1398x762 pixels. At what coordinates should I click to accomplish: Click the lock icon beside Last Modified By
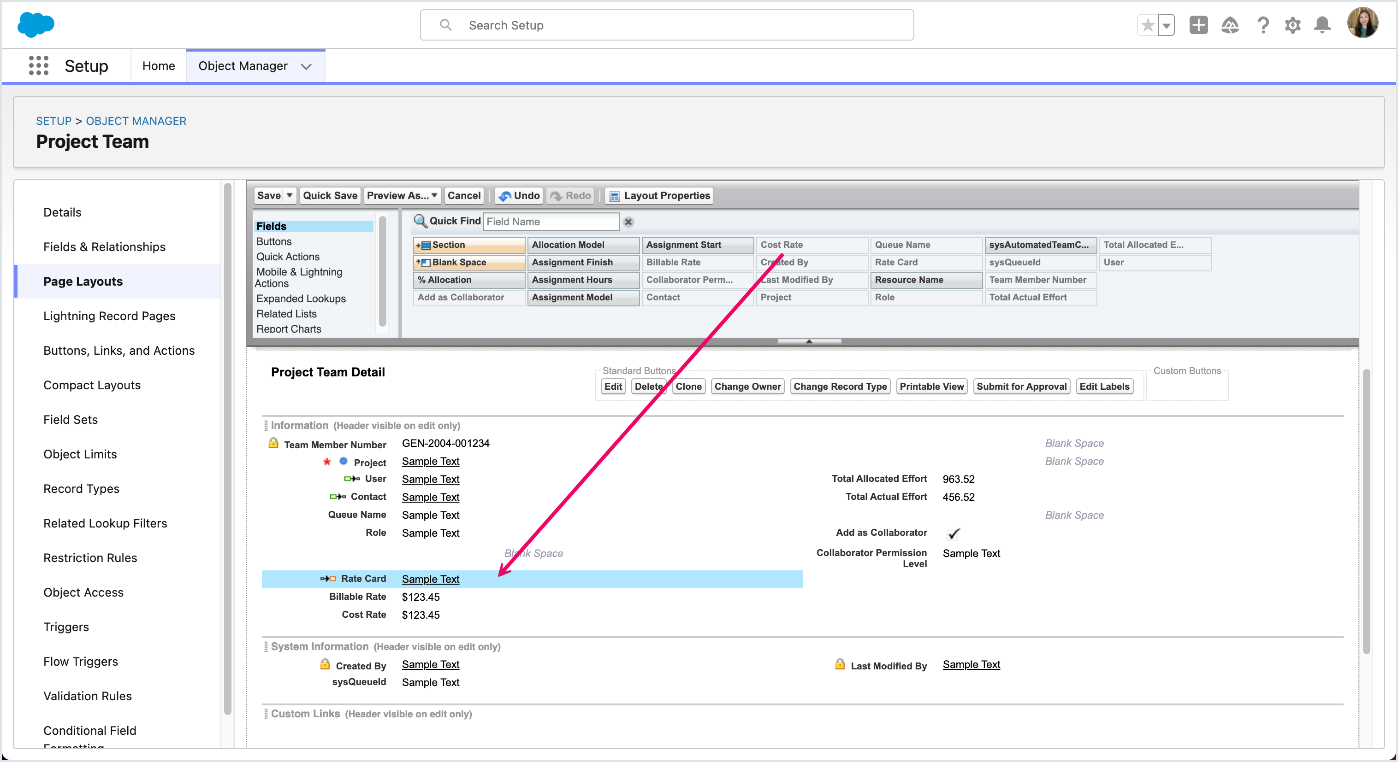pos(840,664)
